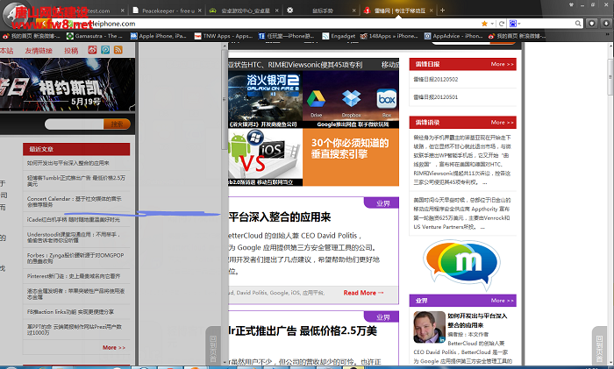Image resolution: width=614 pixels, height=369 pixels.
Task: Open the TNW Apps bookmark
Action: coord(224,36)
